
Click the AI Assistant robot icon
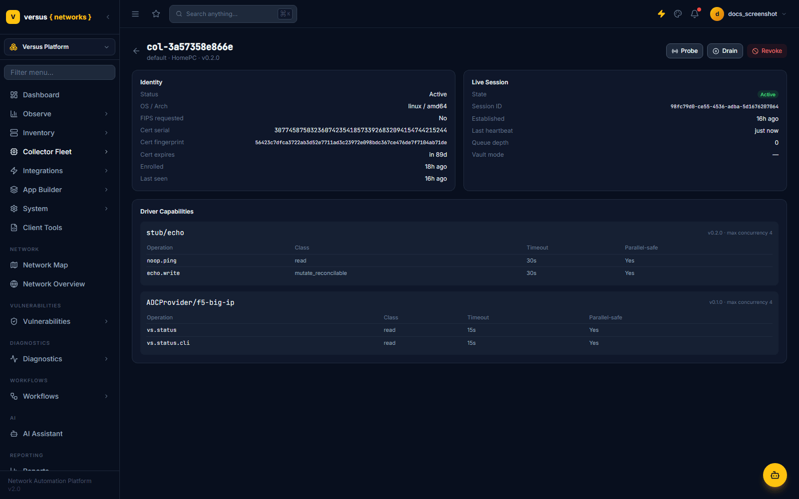pyautogui.click(x=14, y=434)
